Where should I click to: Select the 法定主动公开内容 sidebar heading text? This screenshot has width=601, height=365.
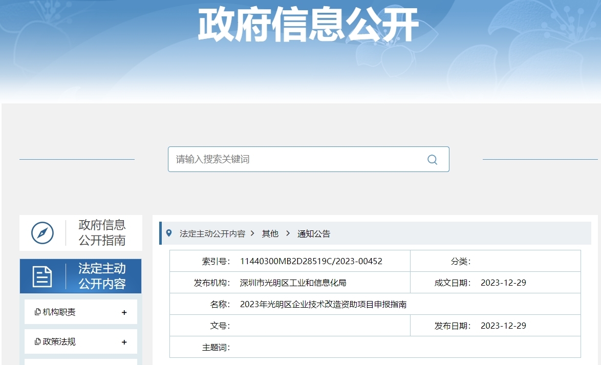click(x=102, y=276)
